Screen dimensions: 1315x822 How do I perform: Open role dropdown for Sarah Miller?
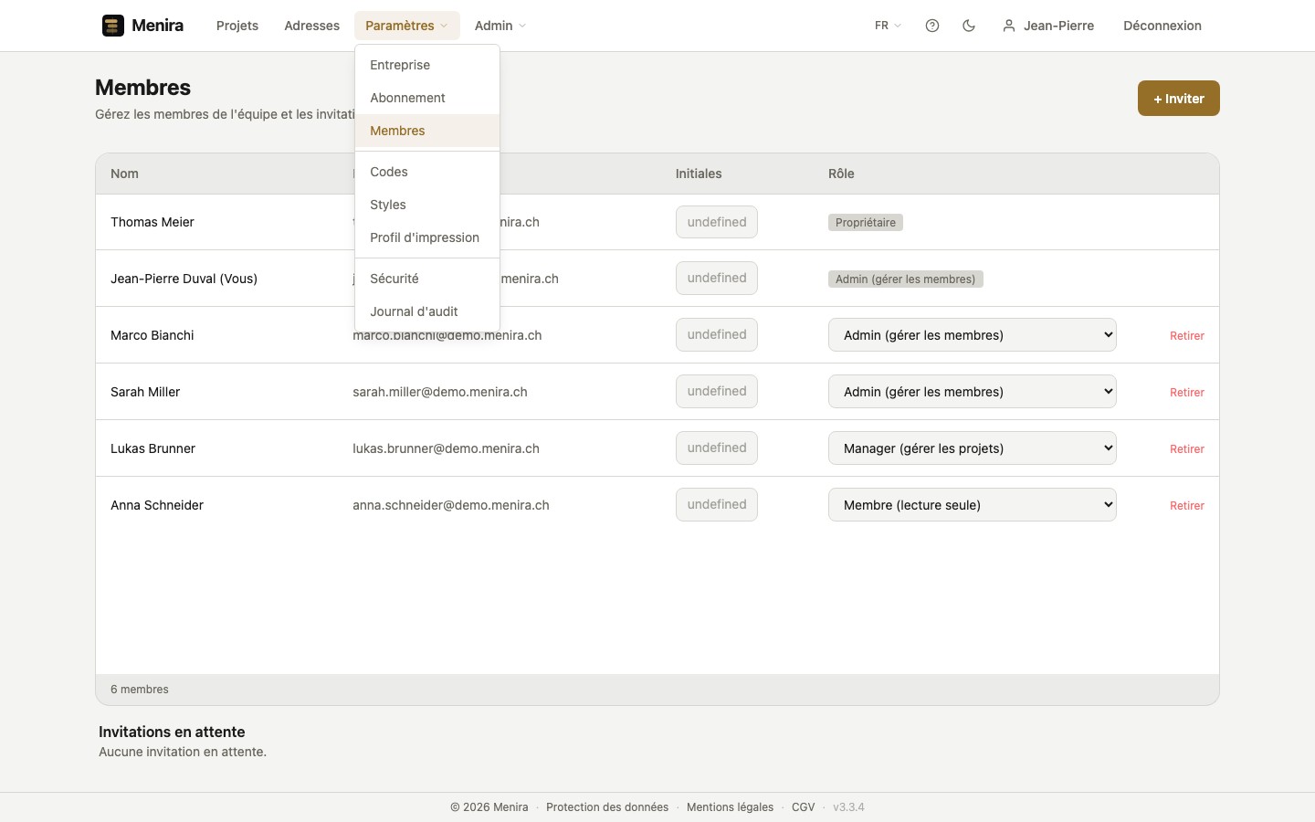(973, 392)
